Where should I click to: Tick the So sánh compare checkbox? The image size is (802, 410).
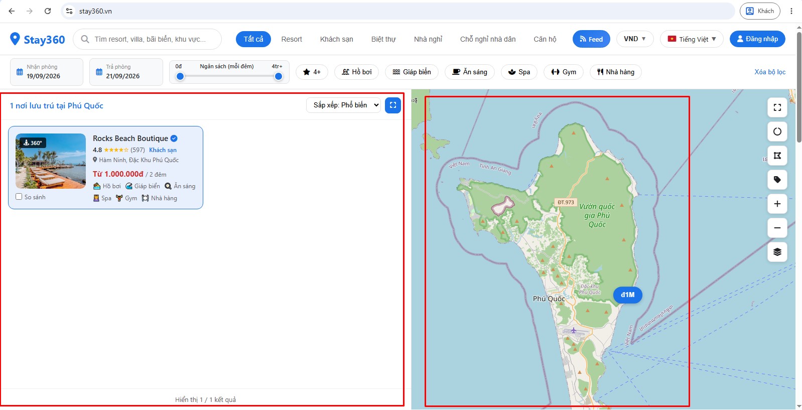pyautogui.click(x=19, y=197)
